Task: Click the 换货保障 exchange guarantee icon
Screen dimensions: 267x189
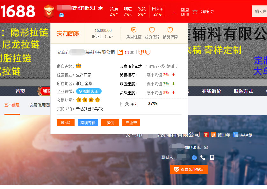Action: tap(170, 30)
